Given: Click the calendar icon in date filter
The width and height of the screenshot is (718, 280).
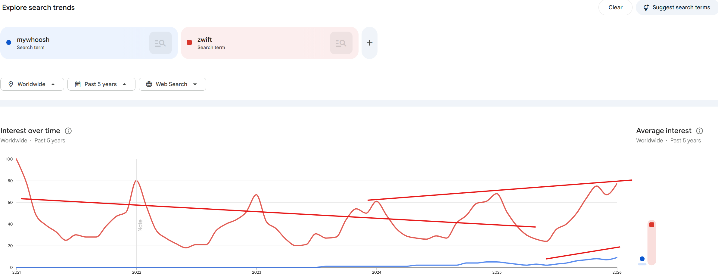Looking at the screenshot, I should click(78, 84).
